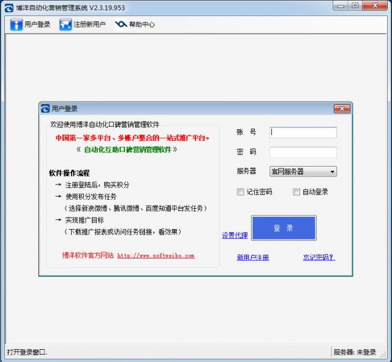Focus the 账号 input field

tap(303, 132)
